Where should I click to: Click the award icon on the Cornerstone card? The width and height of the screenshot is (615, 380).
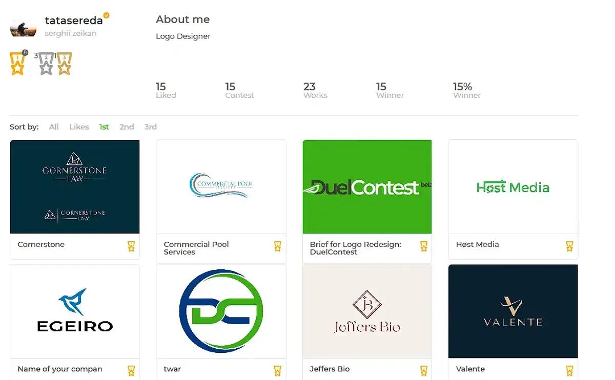click(x=131, y=246)
